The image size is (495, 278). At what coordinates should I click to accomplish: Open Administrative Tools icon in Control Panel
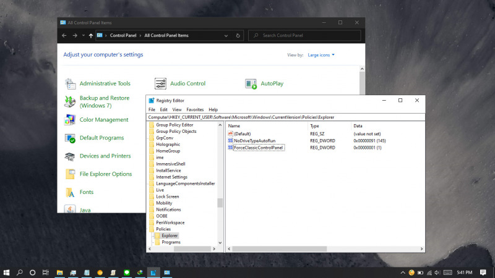[x=70, y=84]
